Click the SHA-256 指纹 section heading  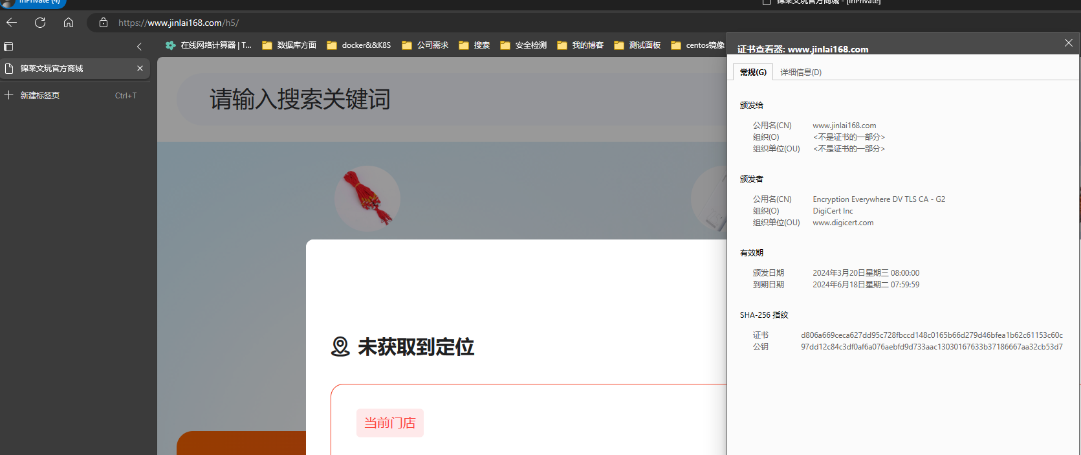pyautogui.click(x=764, y=315)
